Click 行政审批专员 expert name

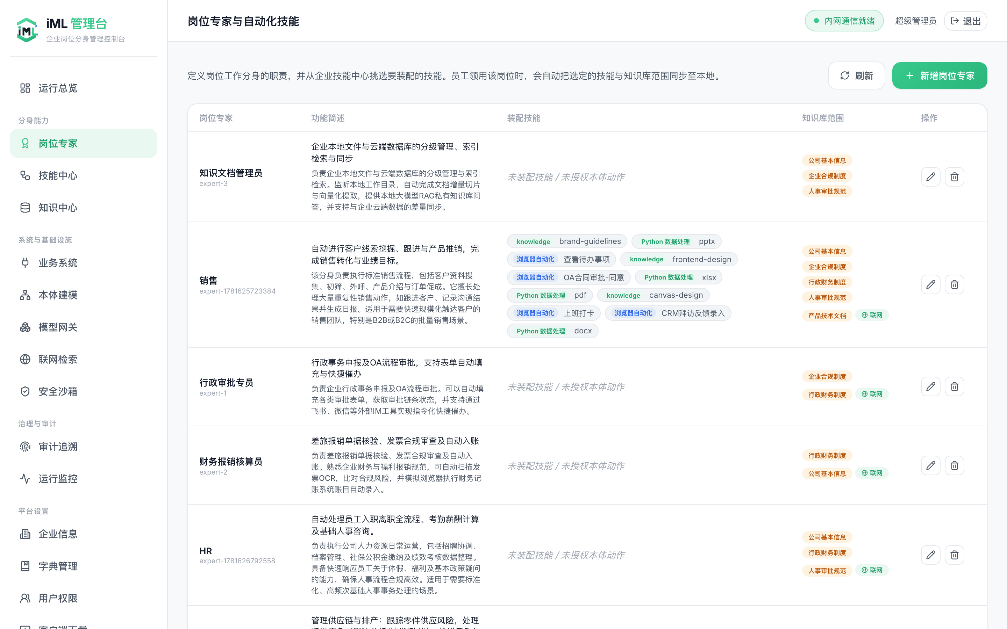point(226,383)
